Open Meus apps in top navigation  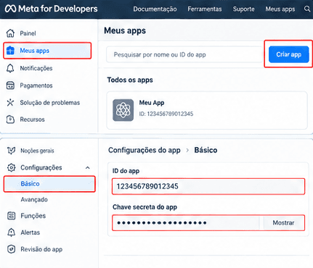click(x=280, y=9)
